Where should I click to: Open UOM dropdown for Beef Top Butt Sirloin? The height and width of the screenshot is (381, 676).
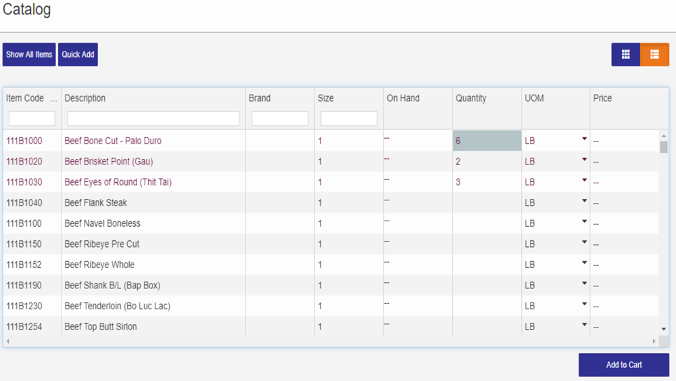(584, 325)
